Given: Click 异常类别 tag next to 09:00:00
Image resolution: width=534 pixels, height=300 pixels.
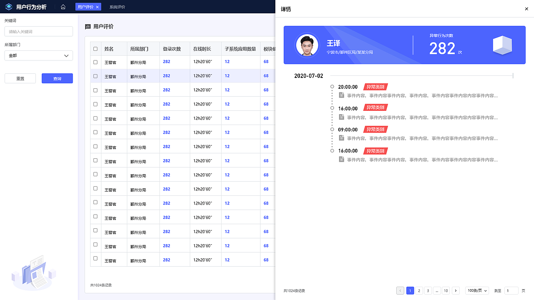Looking at the screenshot, I should pyautogui.click(x=375, y=129).
